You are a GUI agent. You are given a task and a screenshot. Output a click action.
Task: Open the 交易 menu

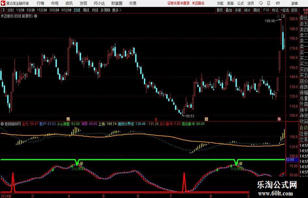point(133,3)
